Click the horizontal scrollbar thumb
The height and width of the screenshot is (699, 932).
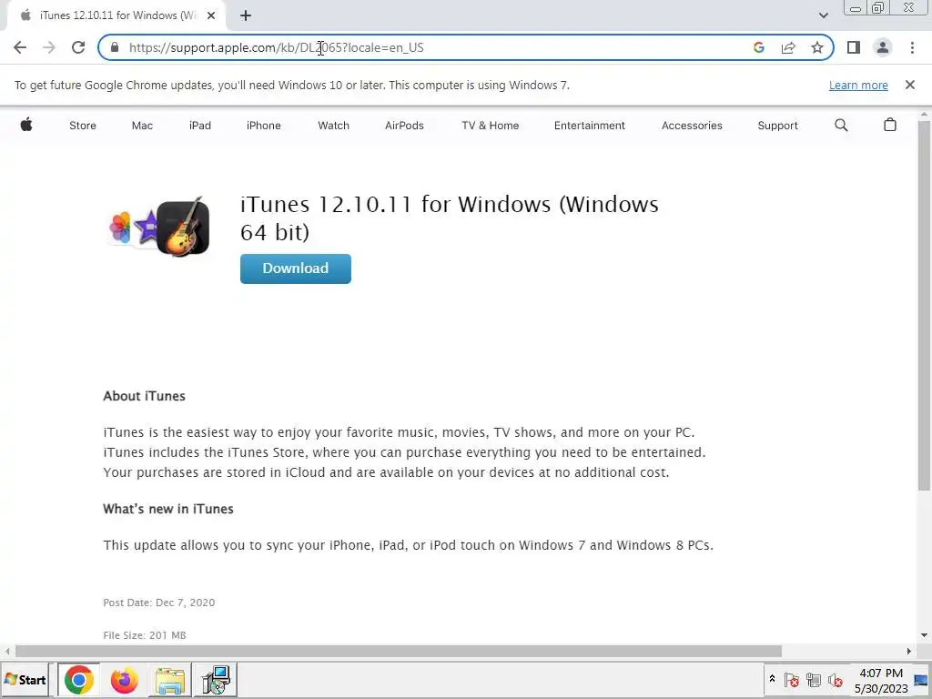[x=399, y=652]
